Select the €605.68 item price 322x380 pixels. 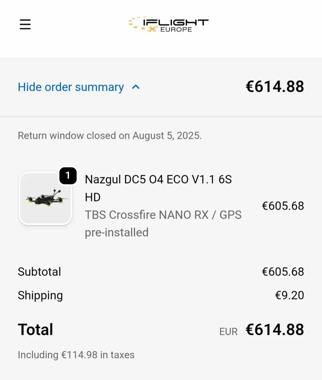click(283, 206)
